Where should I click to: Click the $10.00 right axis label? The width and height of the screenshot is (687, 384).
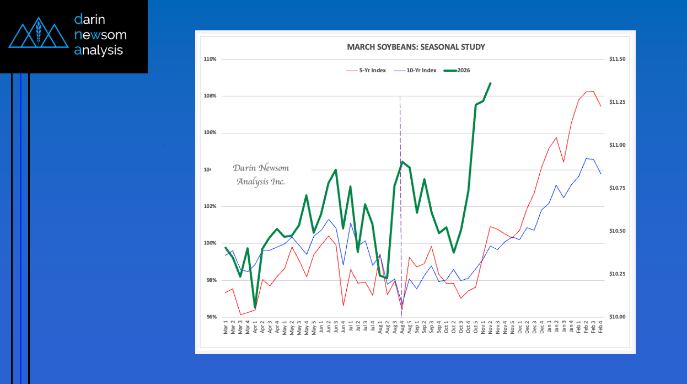pos(617,317)
